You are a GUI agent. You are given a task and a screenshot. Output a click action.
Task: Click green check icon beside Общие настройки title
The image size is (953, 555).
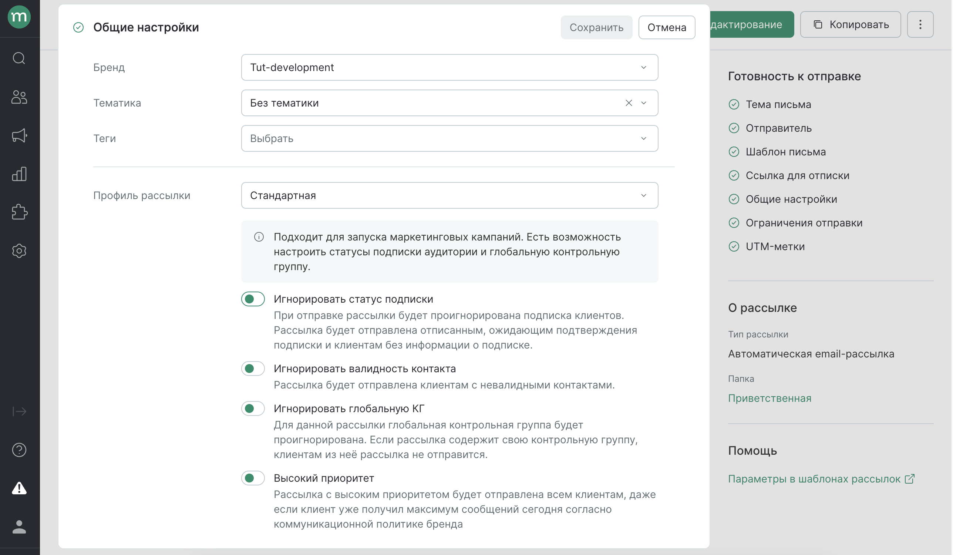tap(78, 27)
